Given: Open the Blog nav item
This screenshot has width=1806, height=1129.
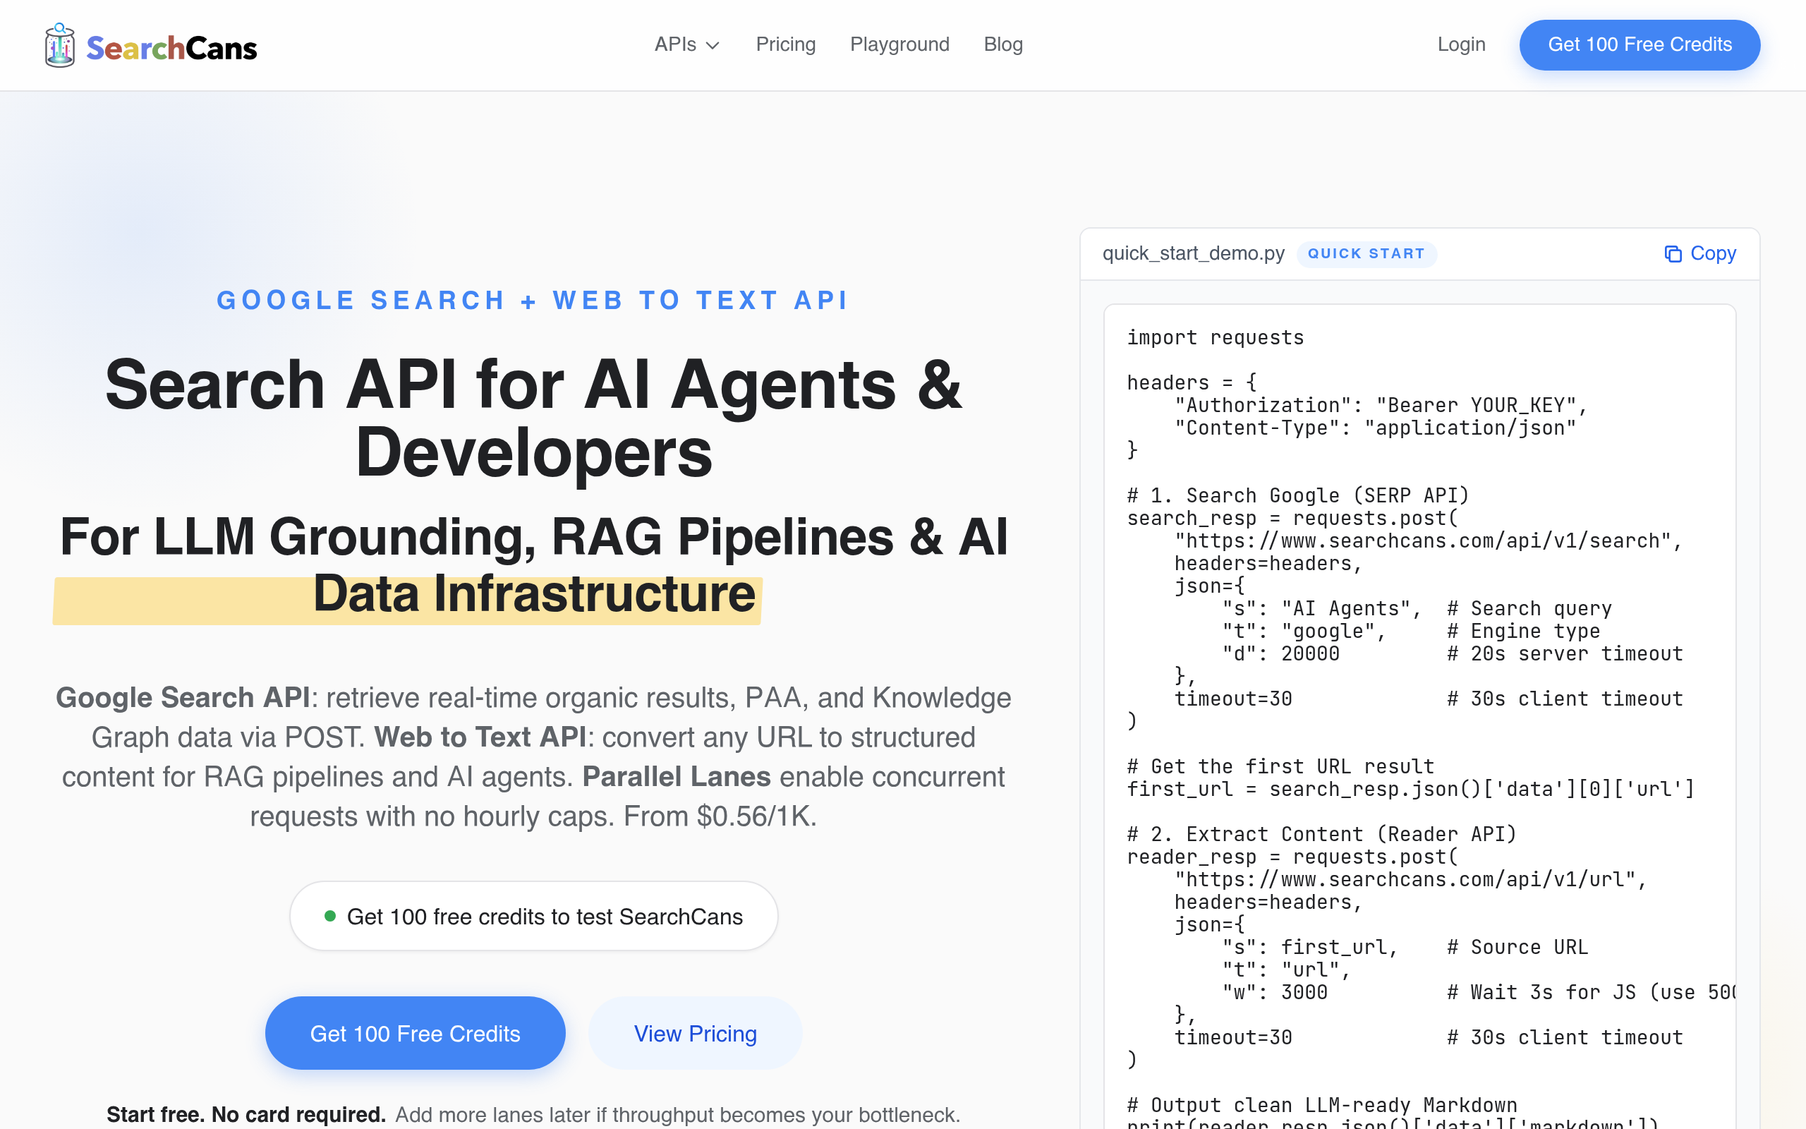Looking at the screenshot, I should [1003, 44].
